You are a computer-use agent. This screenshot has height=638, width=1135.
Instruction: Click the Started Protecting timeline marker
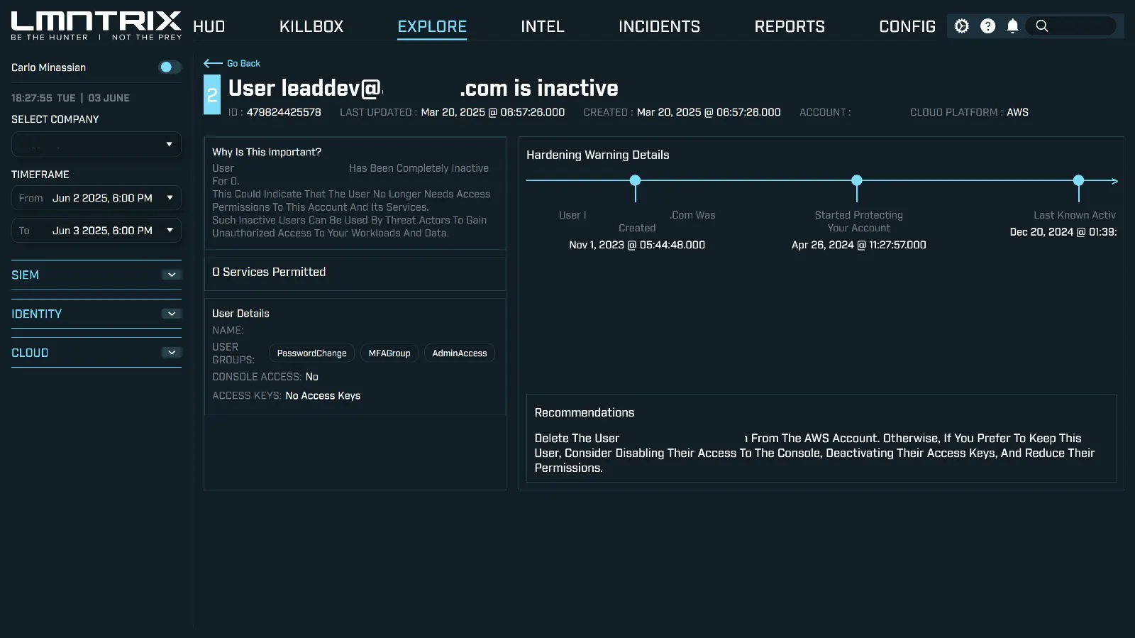click(857, 180)
